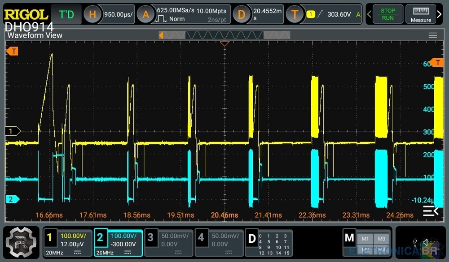Click channel 2 DC coupling icon
449x262 pixels.
(x=128, y=253)
